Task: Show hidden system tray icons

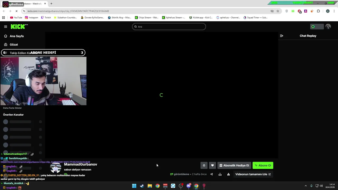Action: click(306, 186)
